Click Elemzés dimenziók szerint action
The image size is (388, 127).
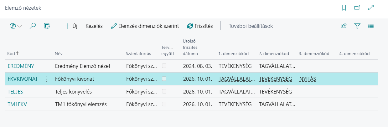pyautogui.click(x=145, y=26)
